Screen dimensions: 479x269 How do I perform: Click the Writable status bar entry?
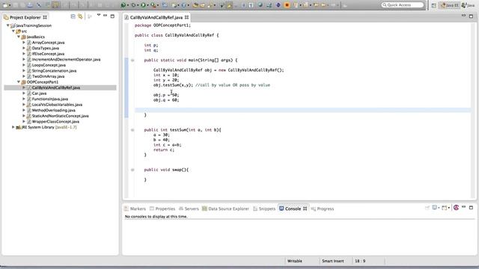click(295, 261)
